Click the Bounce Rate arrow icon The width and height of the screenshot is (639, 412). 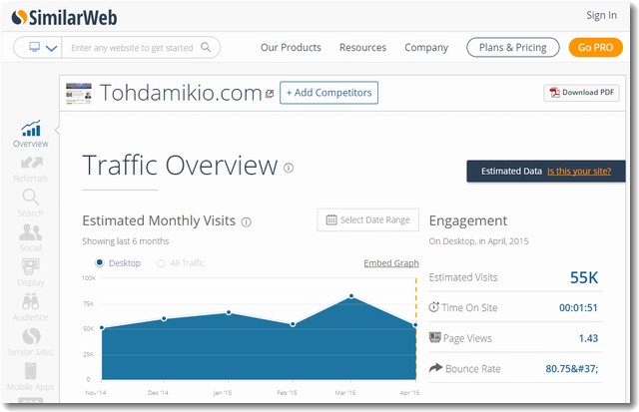tap(435, 368)
